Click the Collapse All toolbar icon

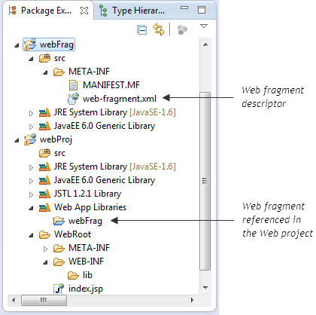(x=142, y=30)
